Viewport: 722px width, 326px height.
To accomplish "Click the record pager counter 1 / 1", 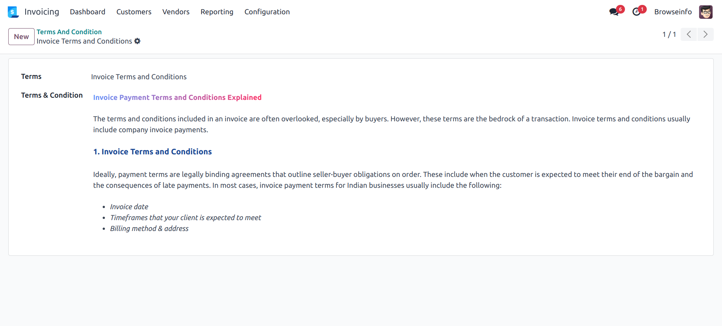I will [x=669, y=35].
